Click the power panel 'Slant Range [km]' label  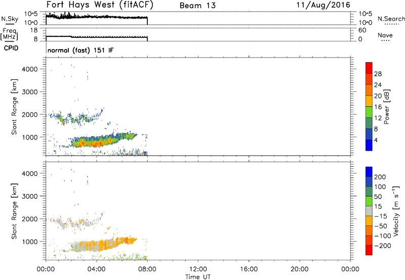(x=14, y=107)
